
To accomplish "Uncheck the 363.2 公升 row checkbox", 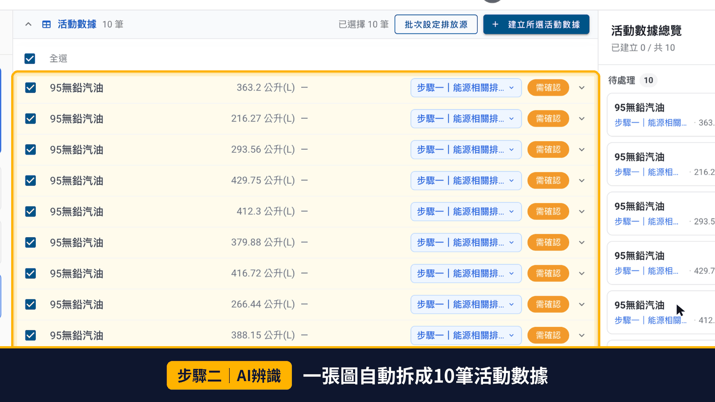I will tap(30, 88).
